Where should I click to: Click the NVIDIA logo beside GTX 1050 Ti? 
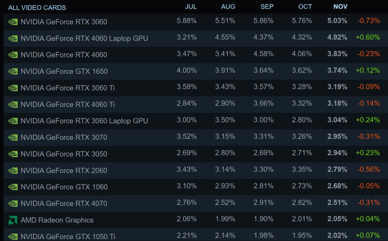(x=13, y=236)
